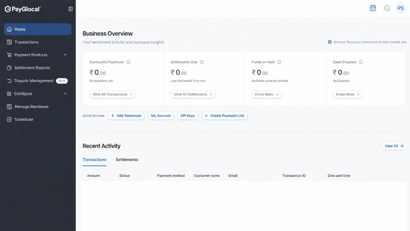Click the Status column header

125,176
